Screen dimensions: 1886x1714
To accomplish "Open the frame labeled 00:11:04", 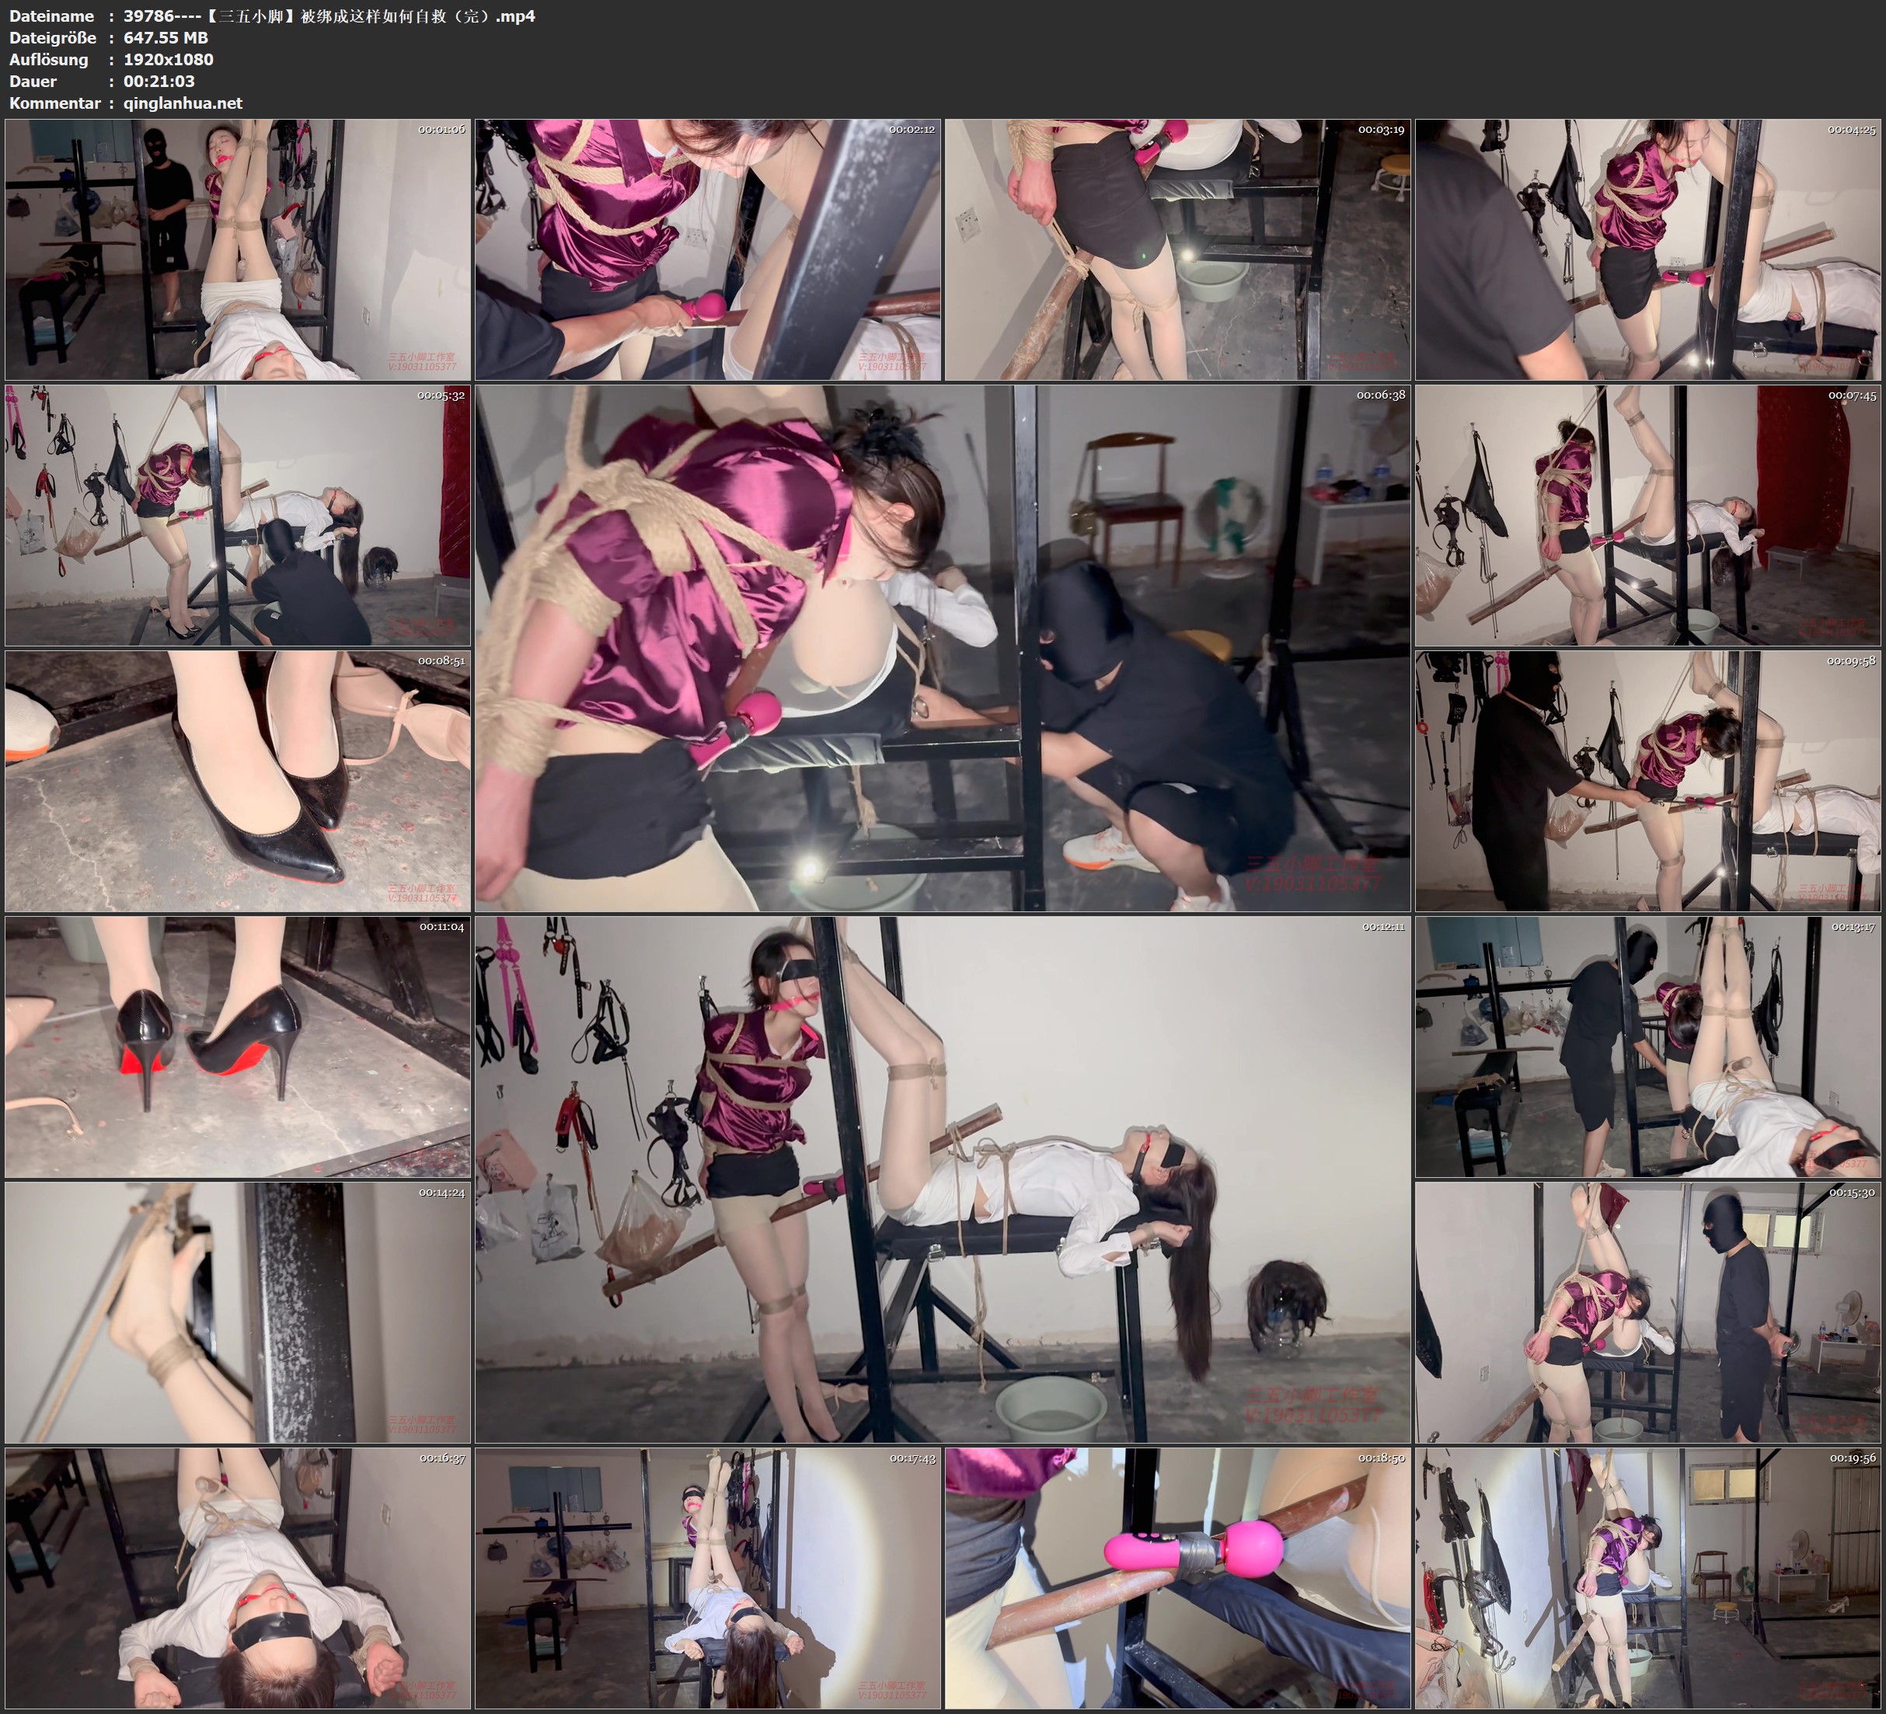I will (238, 1047).
